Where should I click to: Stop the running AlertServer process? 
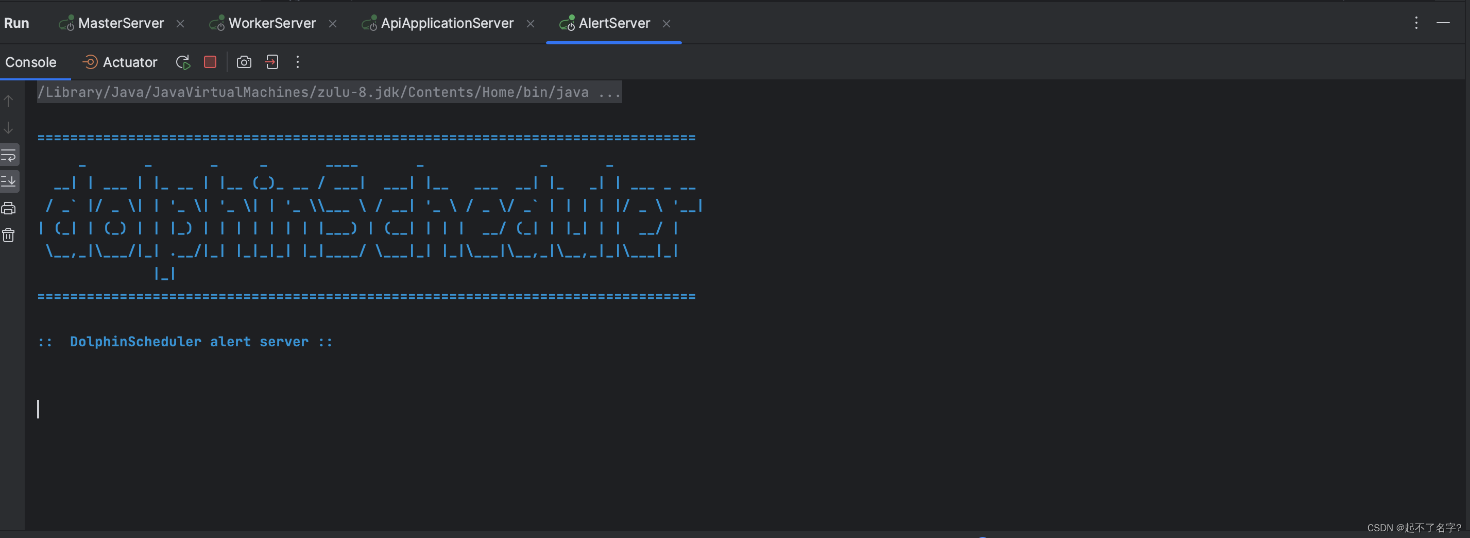210,62
